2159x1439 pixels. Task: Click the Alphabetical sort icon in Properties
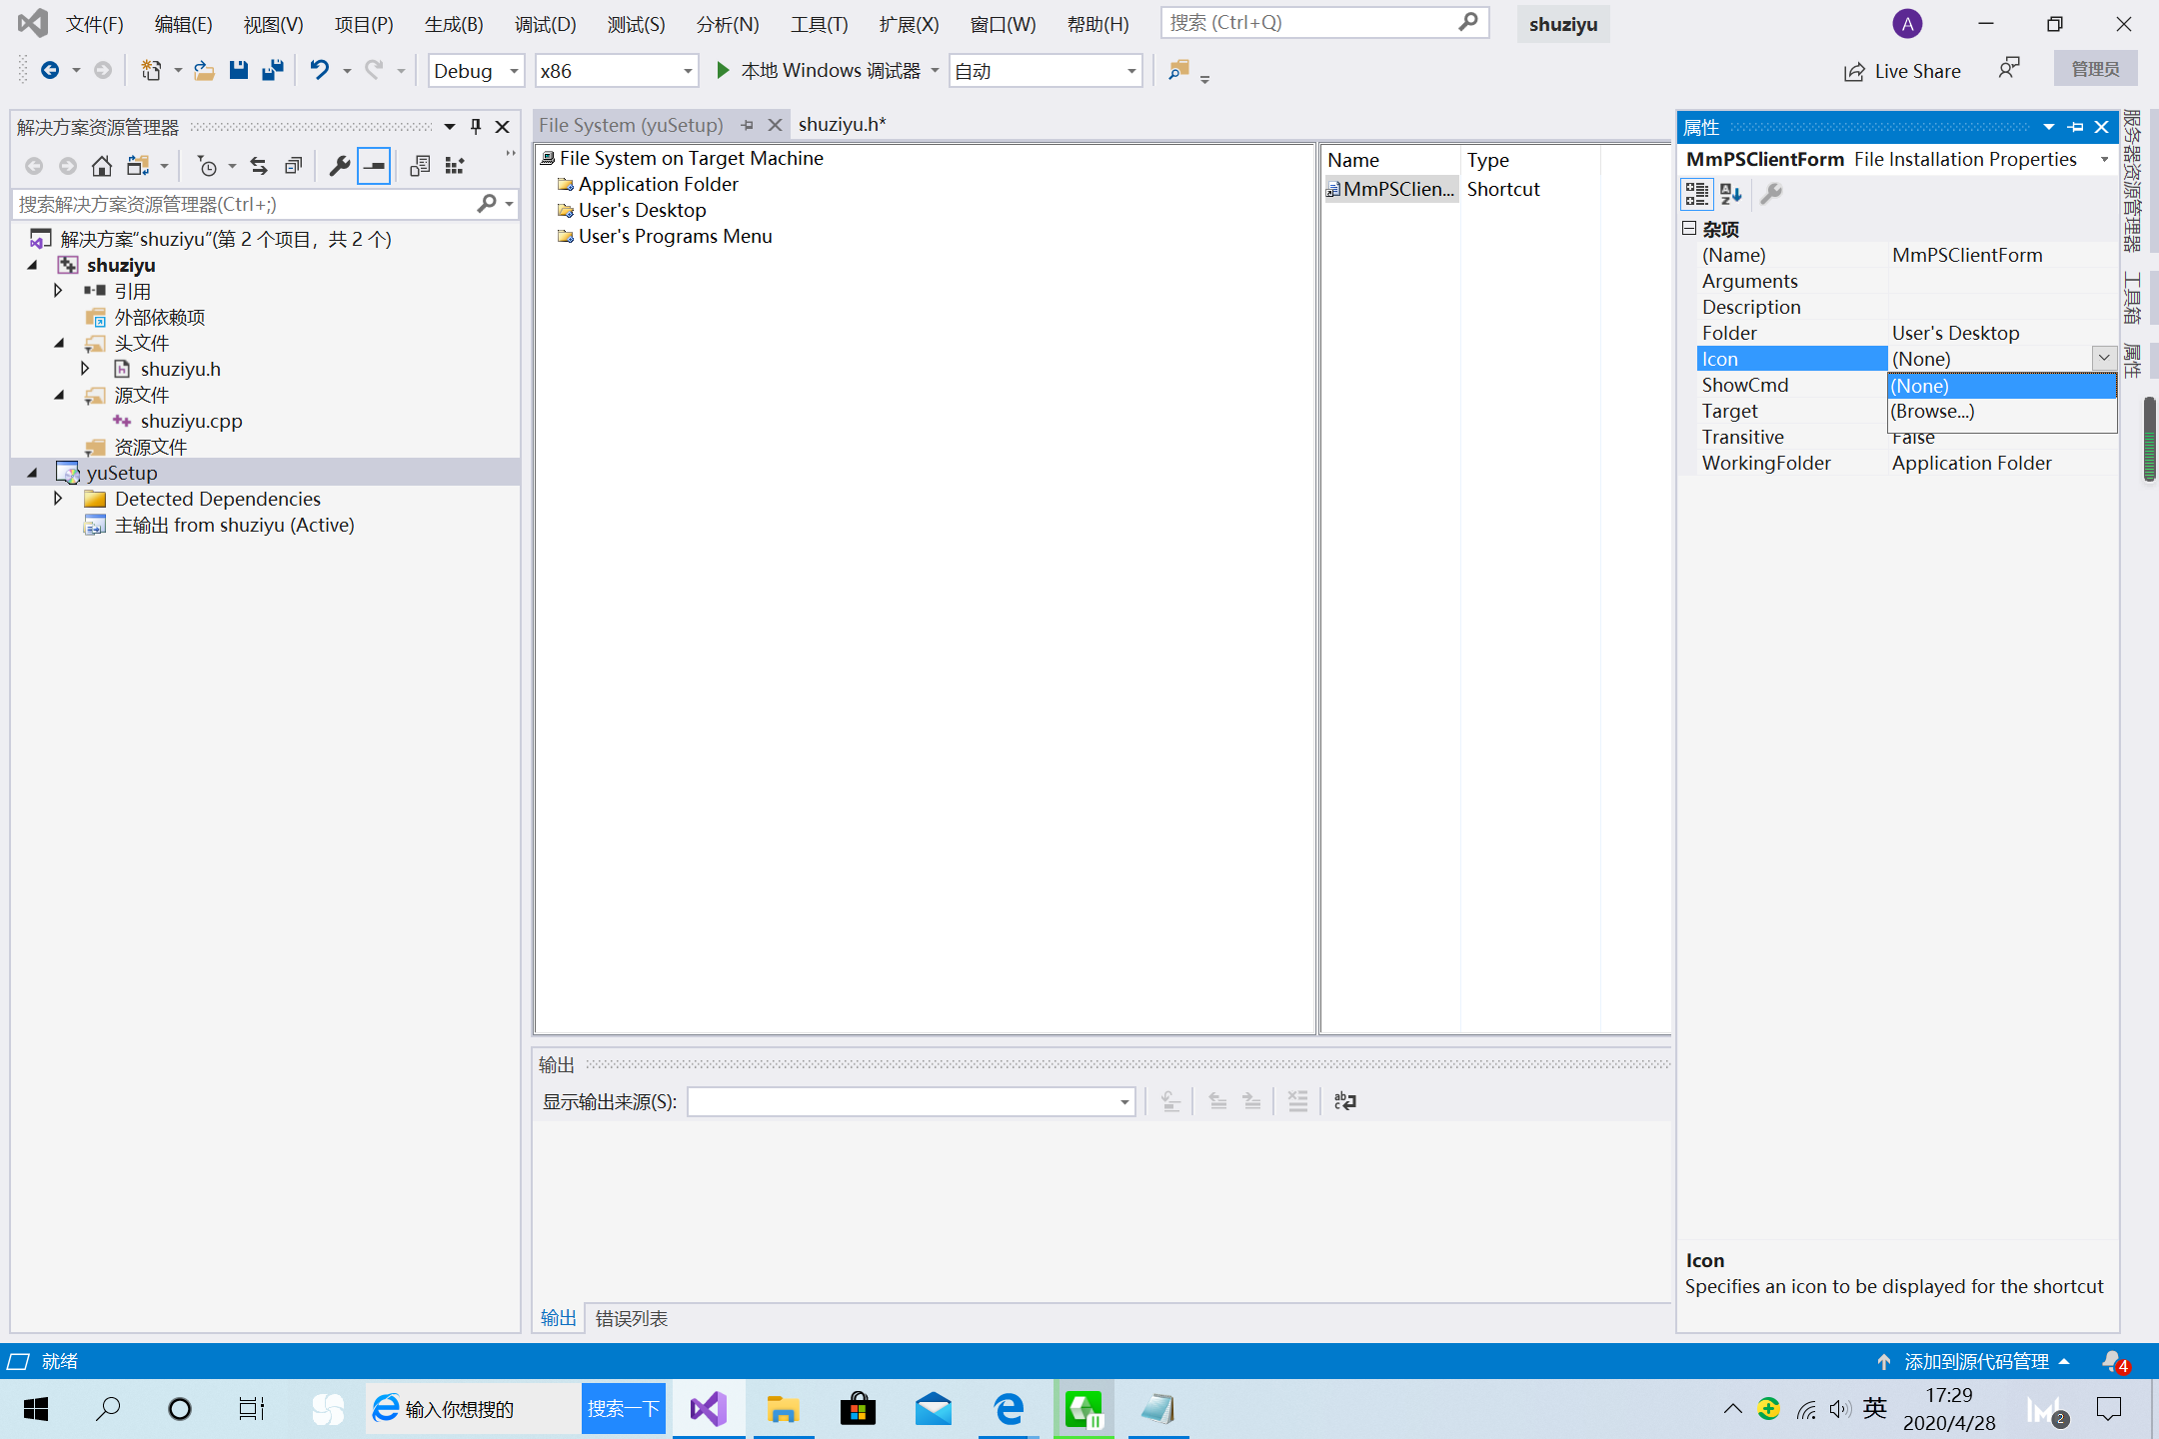(x=1731, y=193)
